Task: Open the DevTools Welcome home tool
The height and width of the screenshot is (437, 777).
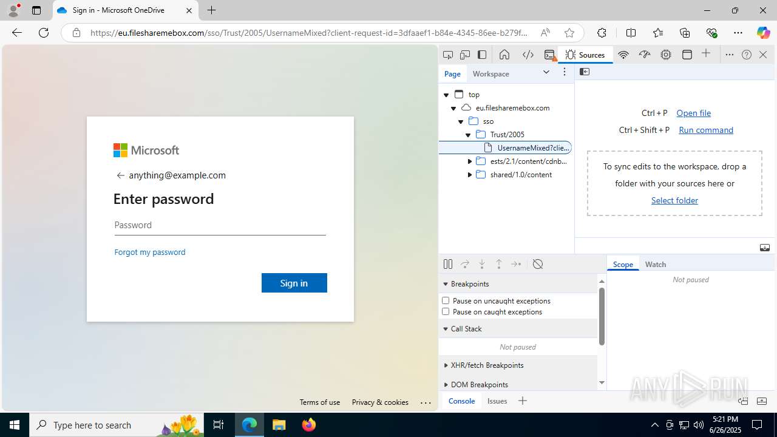Action: click(x=504, y=55)
